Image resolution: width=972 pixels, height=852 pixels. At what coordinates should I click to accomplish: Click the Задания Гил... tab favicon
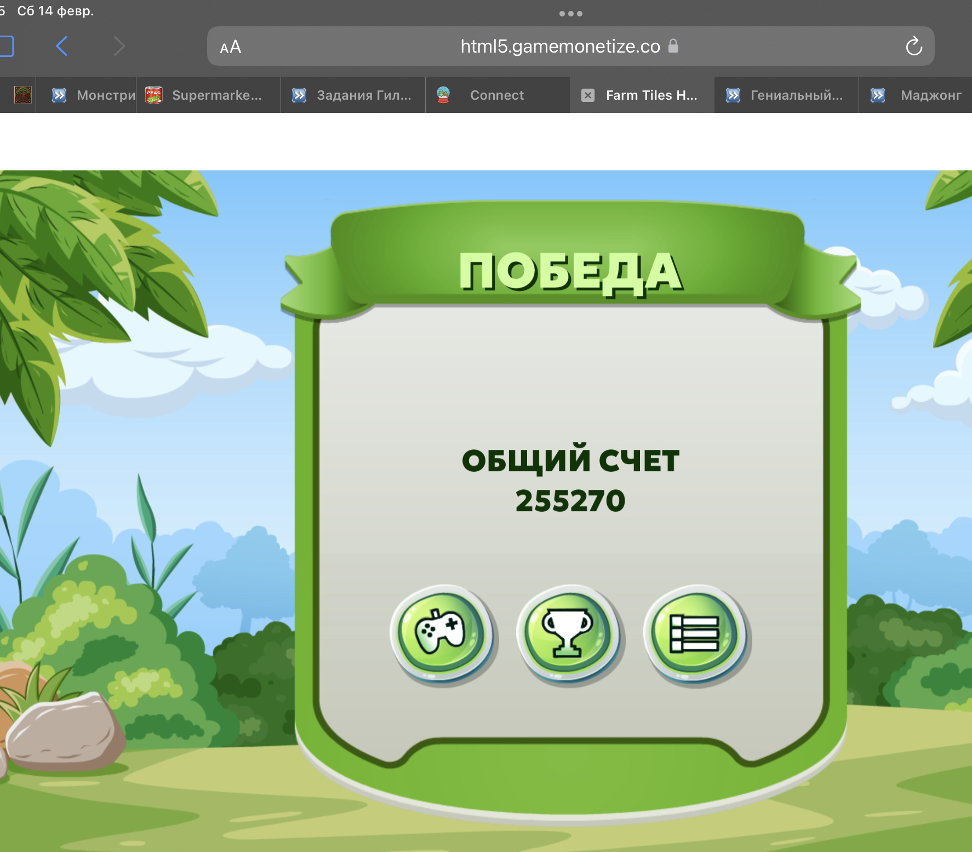(299, 95)
